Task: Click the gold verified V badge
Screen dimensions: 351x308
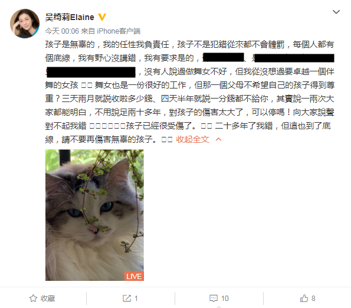Action: click(x=102, y=17)
